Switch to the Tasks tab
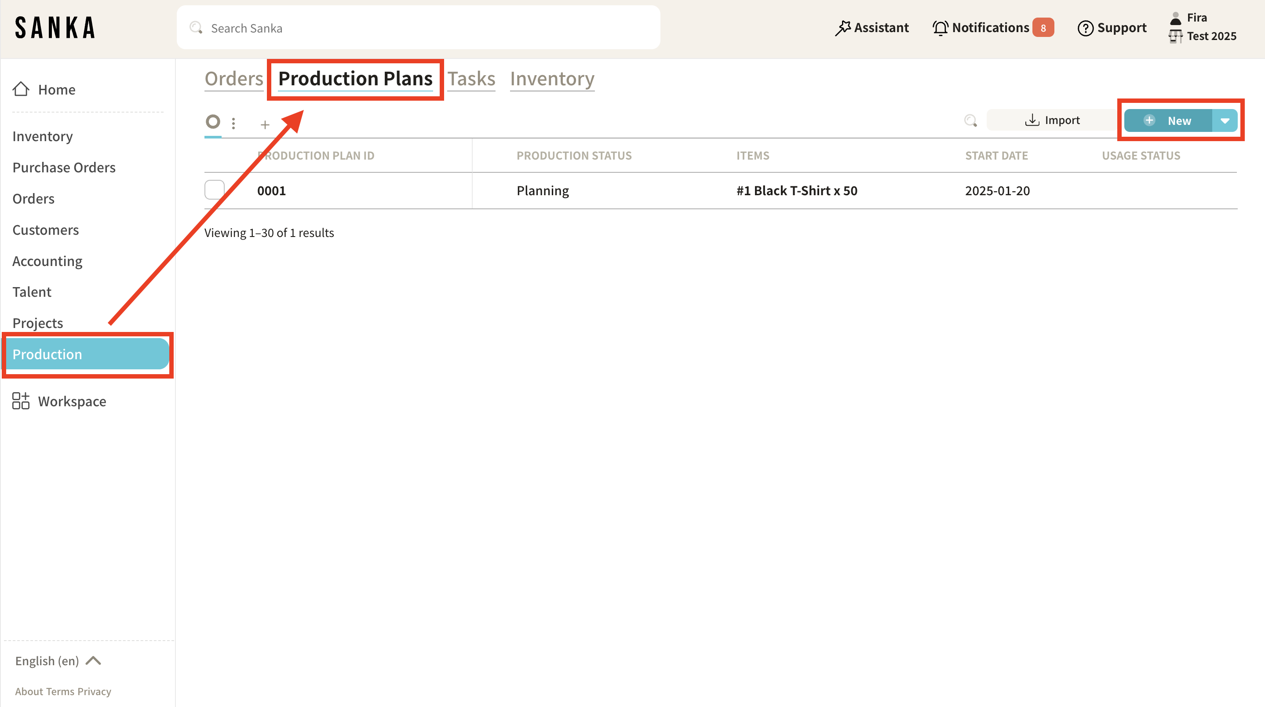 coord(471,79)
